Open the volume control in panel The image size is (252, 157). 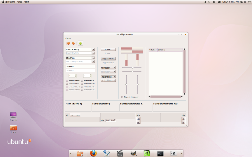pos(214,2)
